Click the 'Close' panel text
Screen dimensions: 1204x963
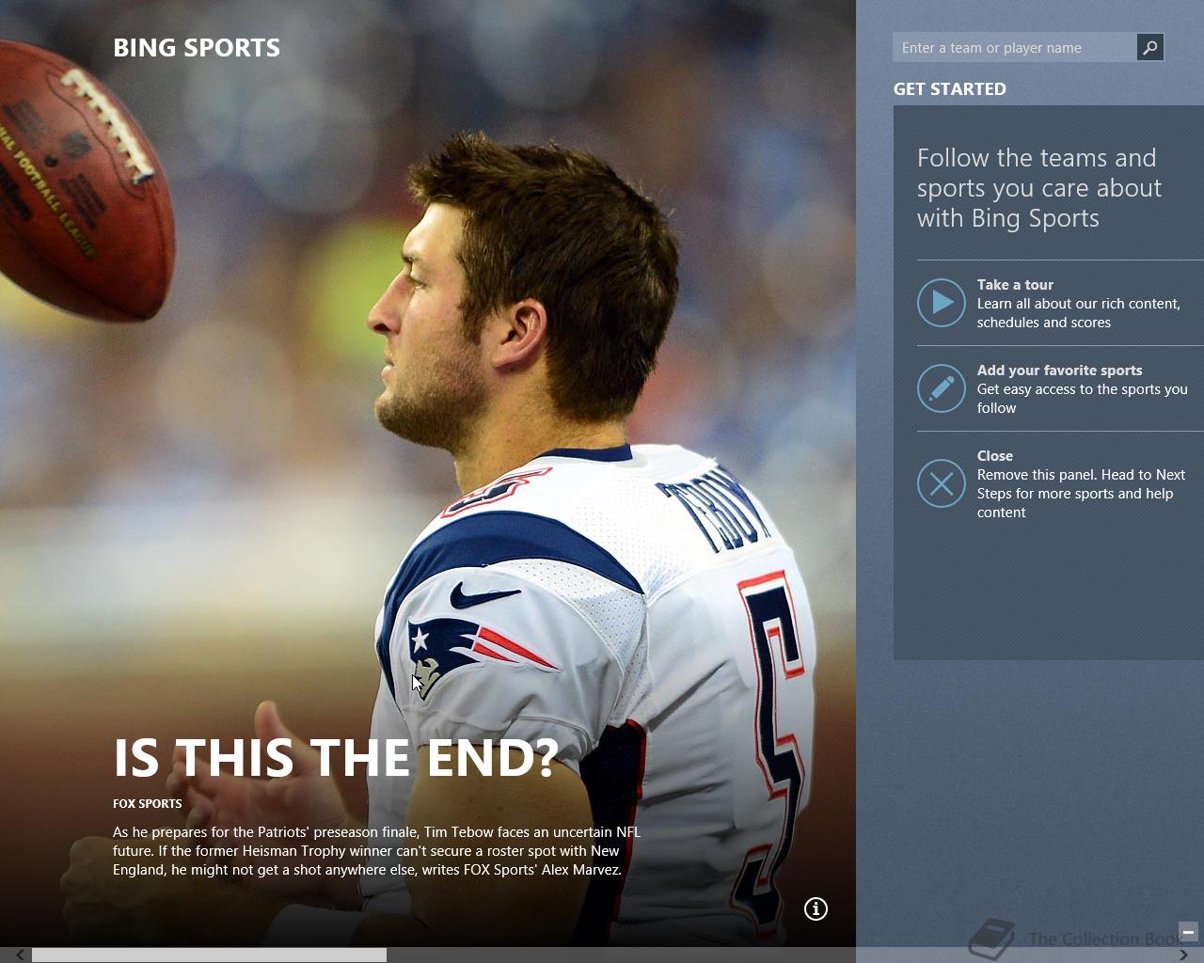[994, 455]
